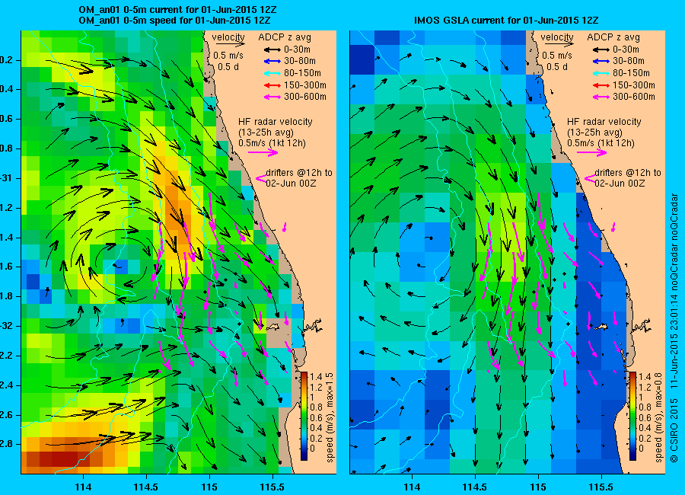
Task: Click '80-150m' legend label in left panel
Action: [x=302, y=73]
